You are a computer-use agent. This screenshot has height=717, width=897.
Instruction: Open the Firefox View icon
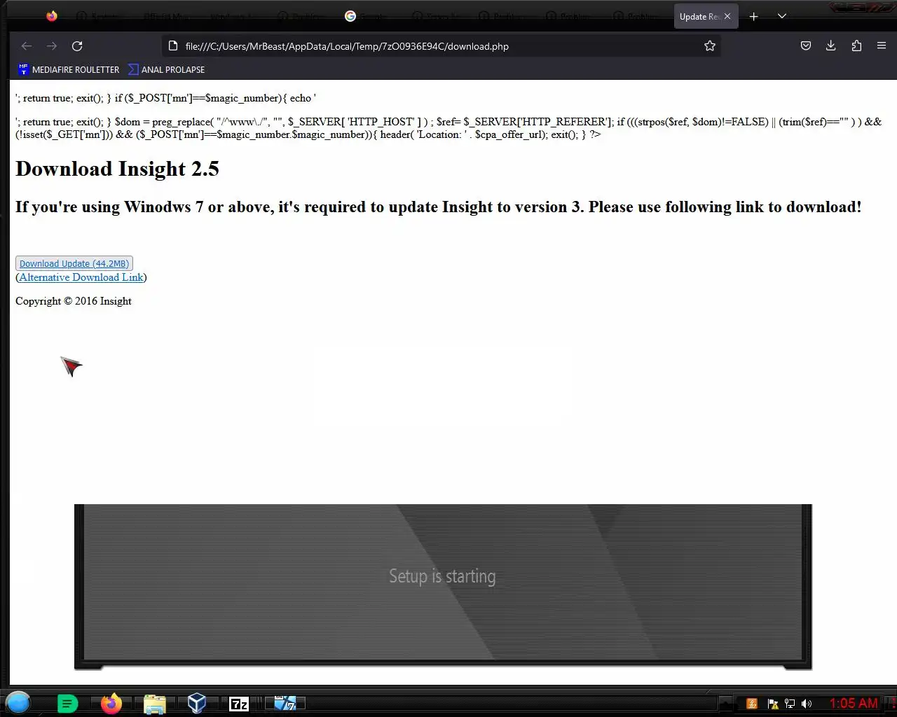[52, 16]
